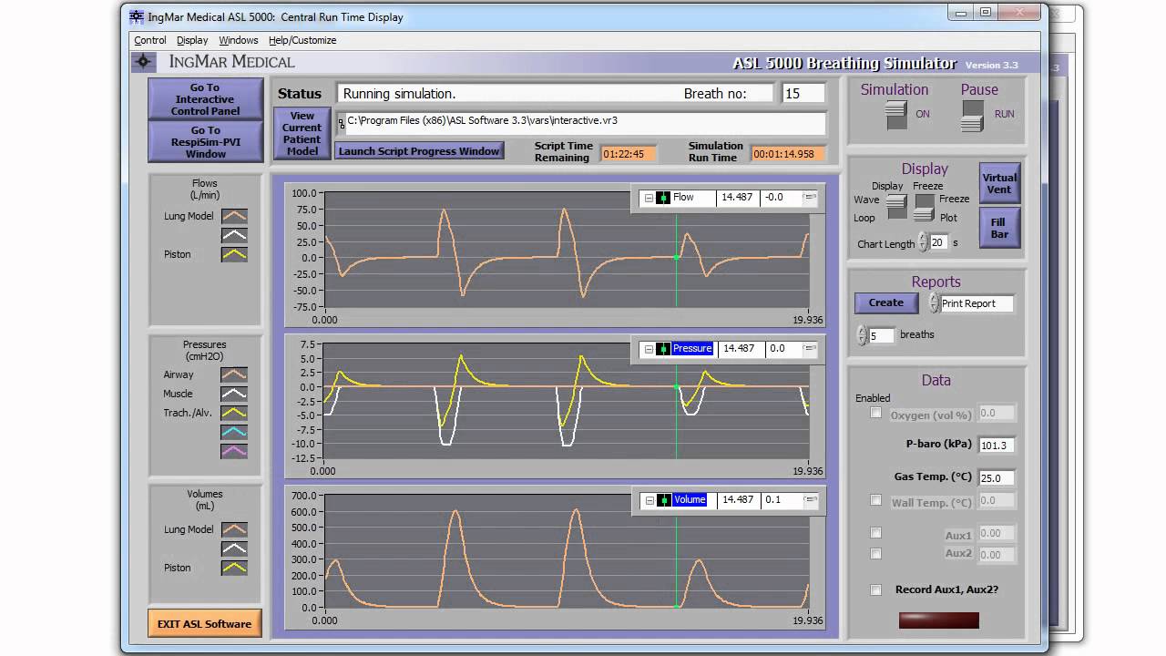Check the Record Aux1, Aux2 checkbox
This screenshot has height=656, width=1166.
click(x=876, y=590)
